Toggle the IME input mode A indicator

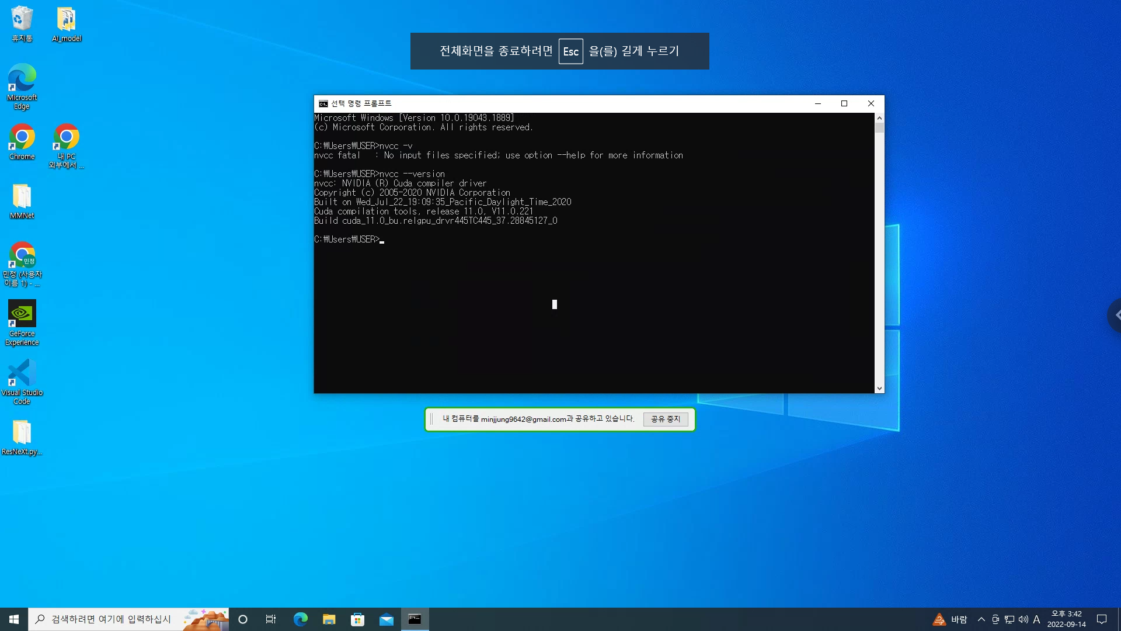1036,619
